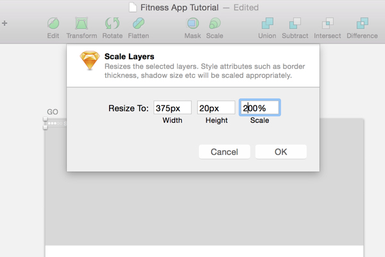Choose the Rotate tool
This screenshot has width=385, height=257.
(112, 24)
